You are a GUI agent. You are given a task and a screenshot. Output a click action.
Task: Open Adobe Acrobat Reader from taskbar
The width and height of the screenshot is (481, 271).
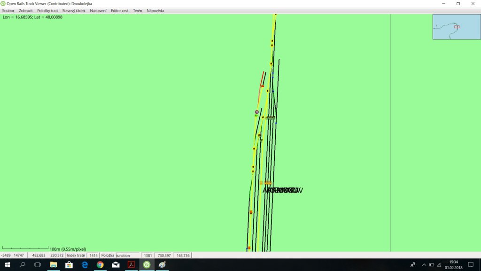tap(132, 265)
